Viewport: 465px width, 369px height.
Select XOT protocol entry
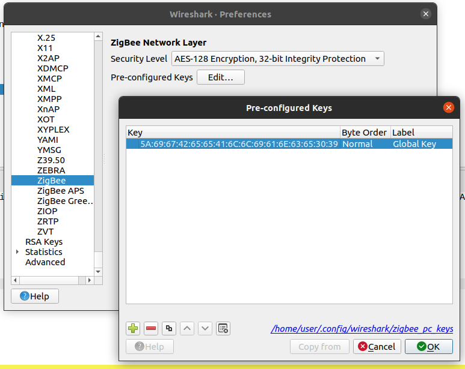(46, 119)
